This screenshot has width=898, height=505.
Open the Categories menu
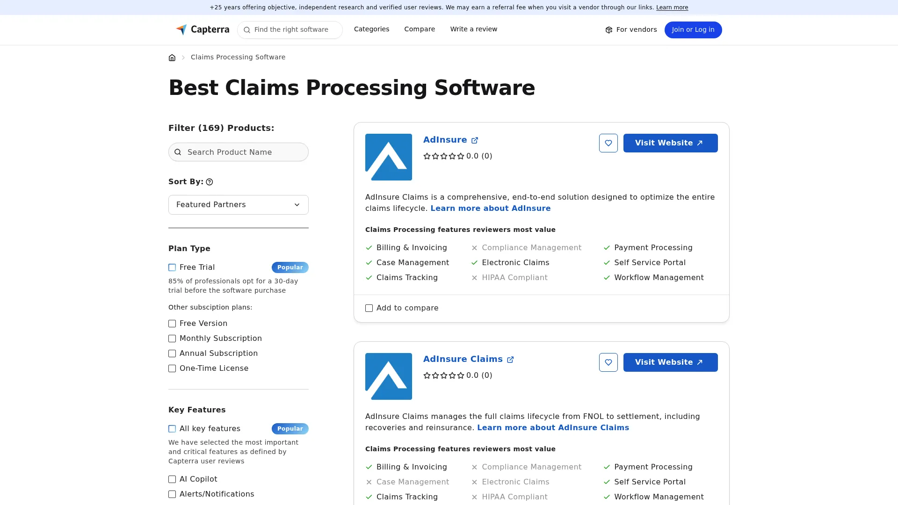click(x=371, y=29)
